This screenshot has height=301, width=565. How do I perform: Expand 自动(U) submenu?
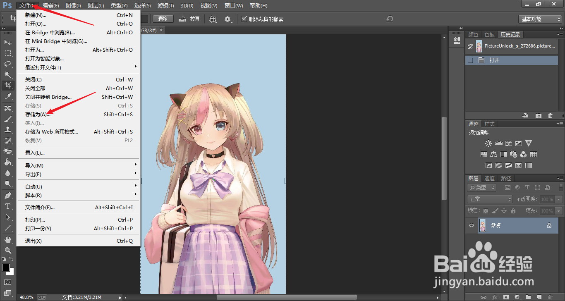coord(79,186)
